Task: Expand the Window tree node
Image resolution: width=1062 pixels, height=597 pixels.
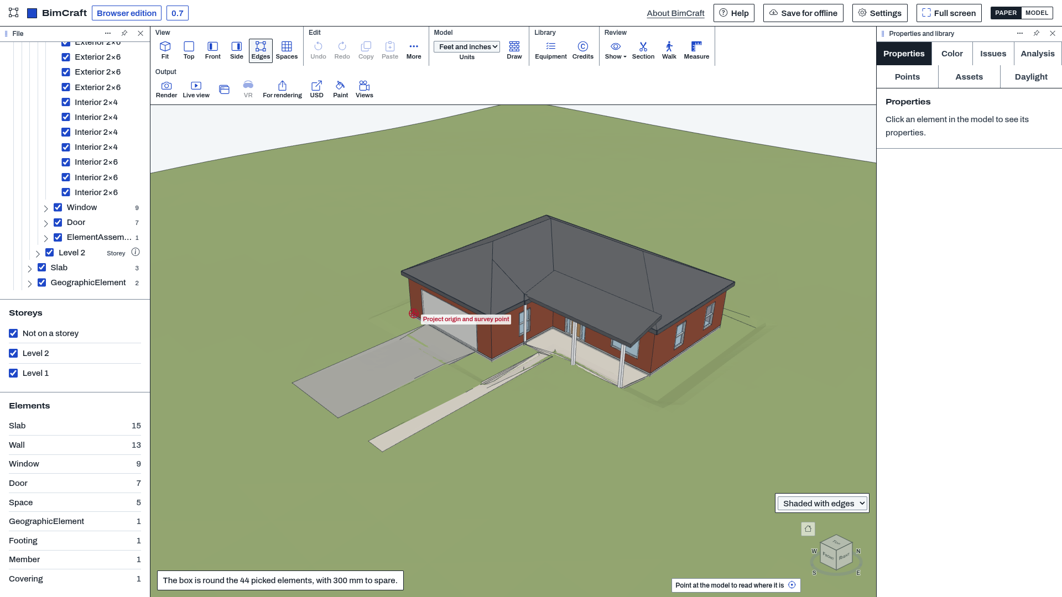Action: click(46, 208)
